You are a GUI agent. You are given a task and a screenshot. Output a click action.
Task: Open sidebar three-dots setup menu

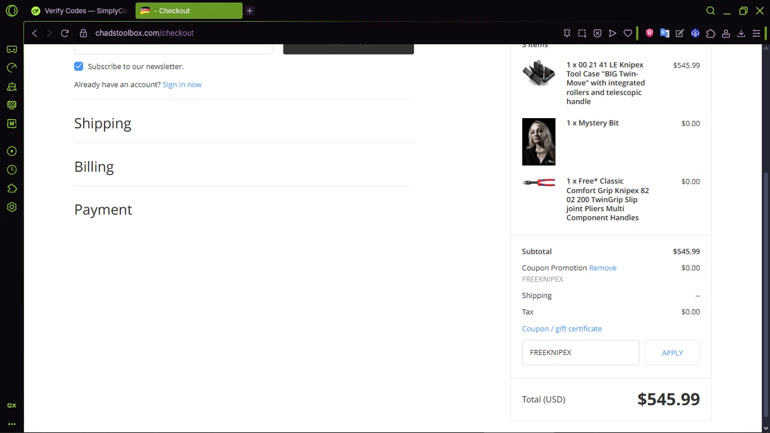click(12, 424)
